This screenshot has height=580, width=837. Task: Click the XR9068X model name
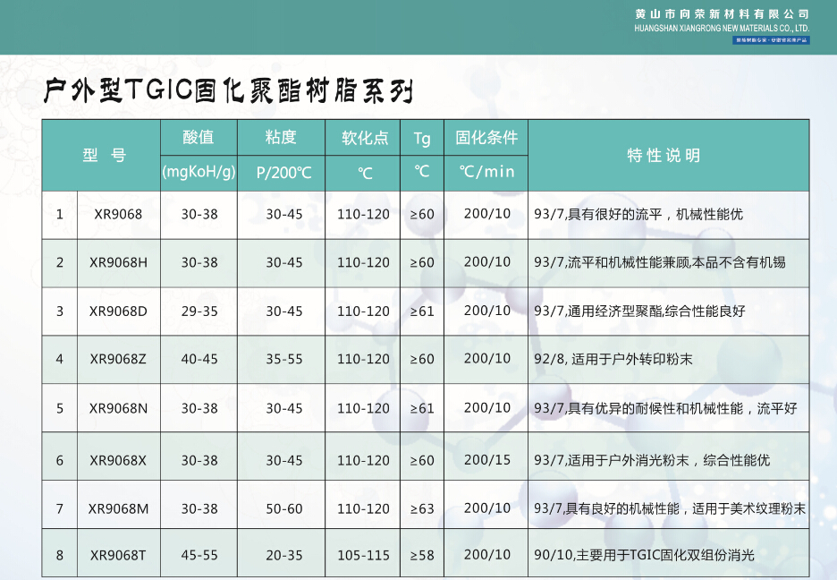pos(118,460)
